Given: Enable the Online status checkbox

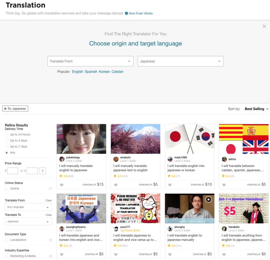Looking at the screenshot, I should tap(7, 189).
